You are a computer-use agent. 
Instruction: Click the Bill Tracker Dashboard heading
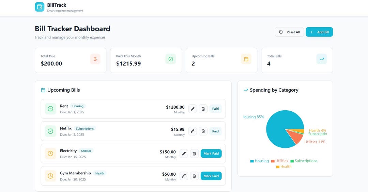click(x=73, y=29)
